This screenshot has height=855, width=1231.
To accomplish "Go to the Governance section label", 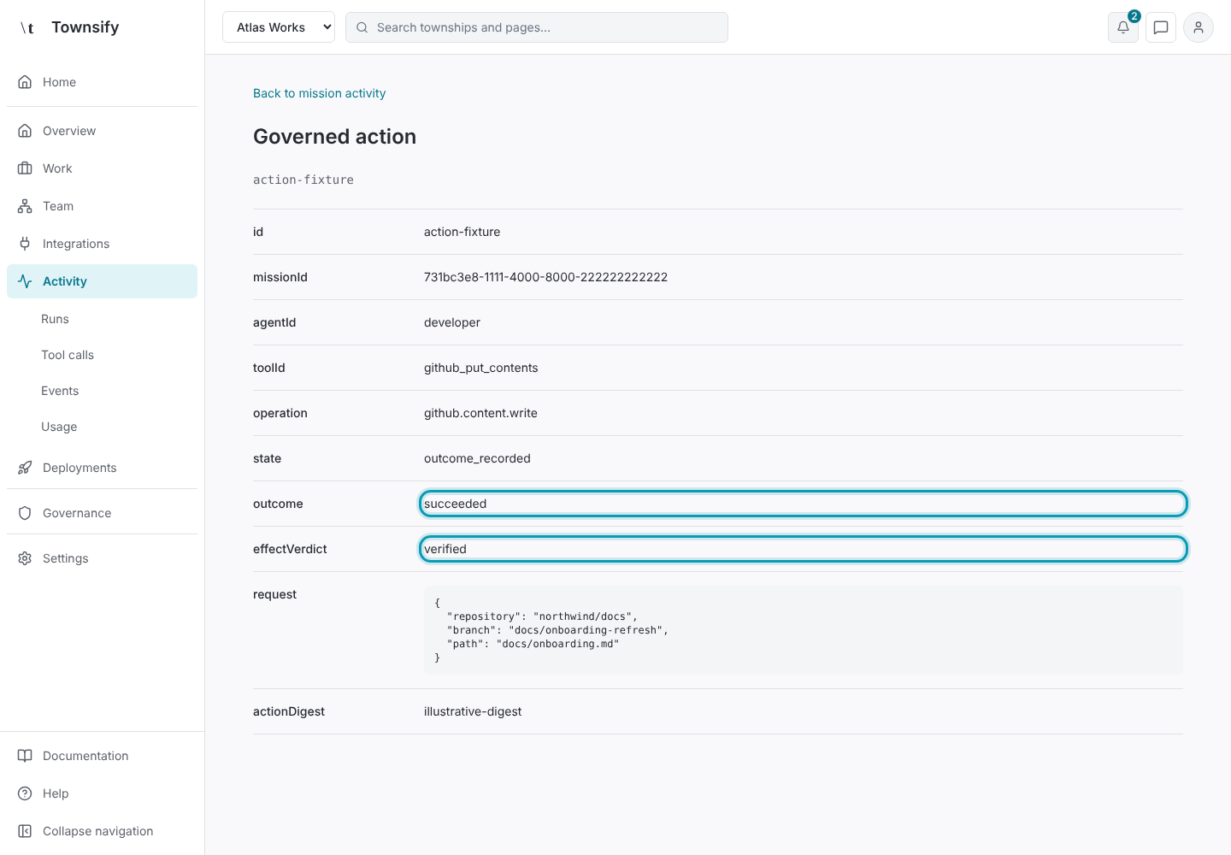I will click(x=77, y=513).
